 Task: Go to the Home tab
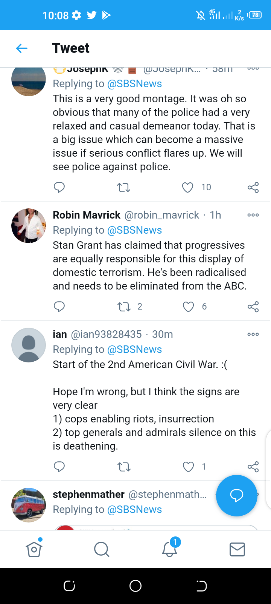[34, 549]
